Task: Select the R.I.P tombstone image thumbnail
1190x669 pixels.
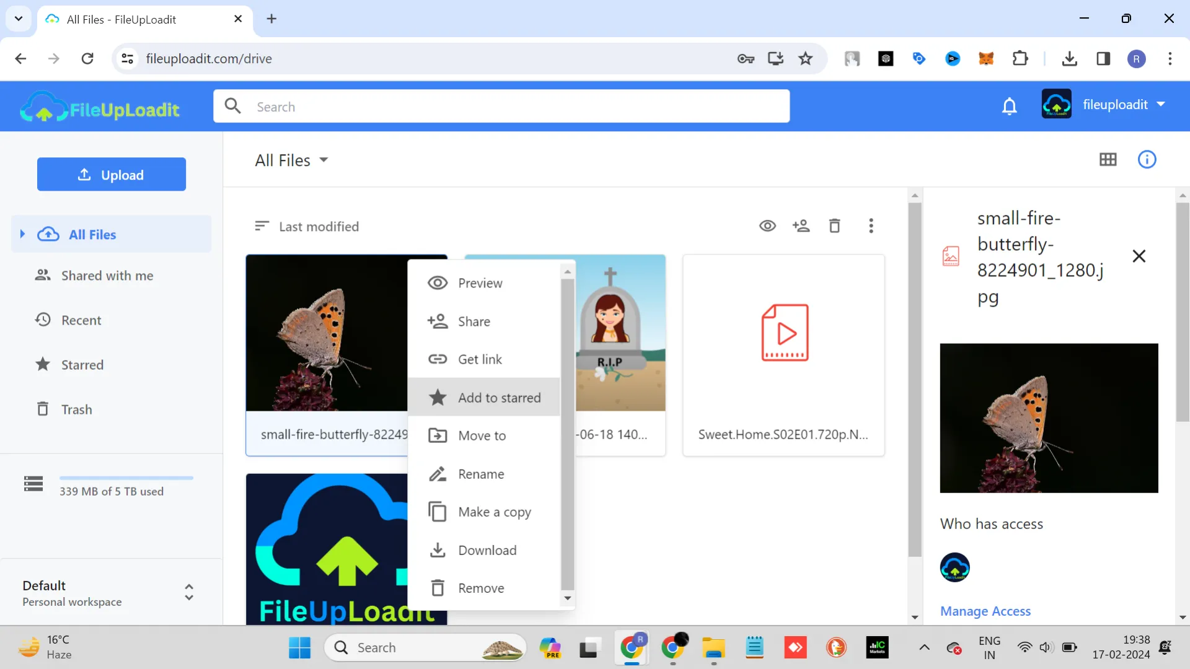Action: tap(620, 333)
